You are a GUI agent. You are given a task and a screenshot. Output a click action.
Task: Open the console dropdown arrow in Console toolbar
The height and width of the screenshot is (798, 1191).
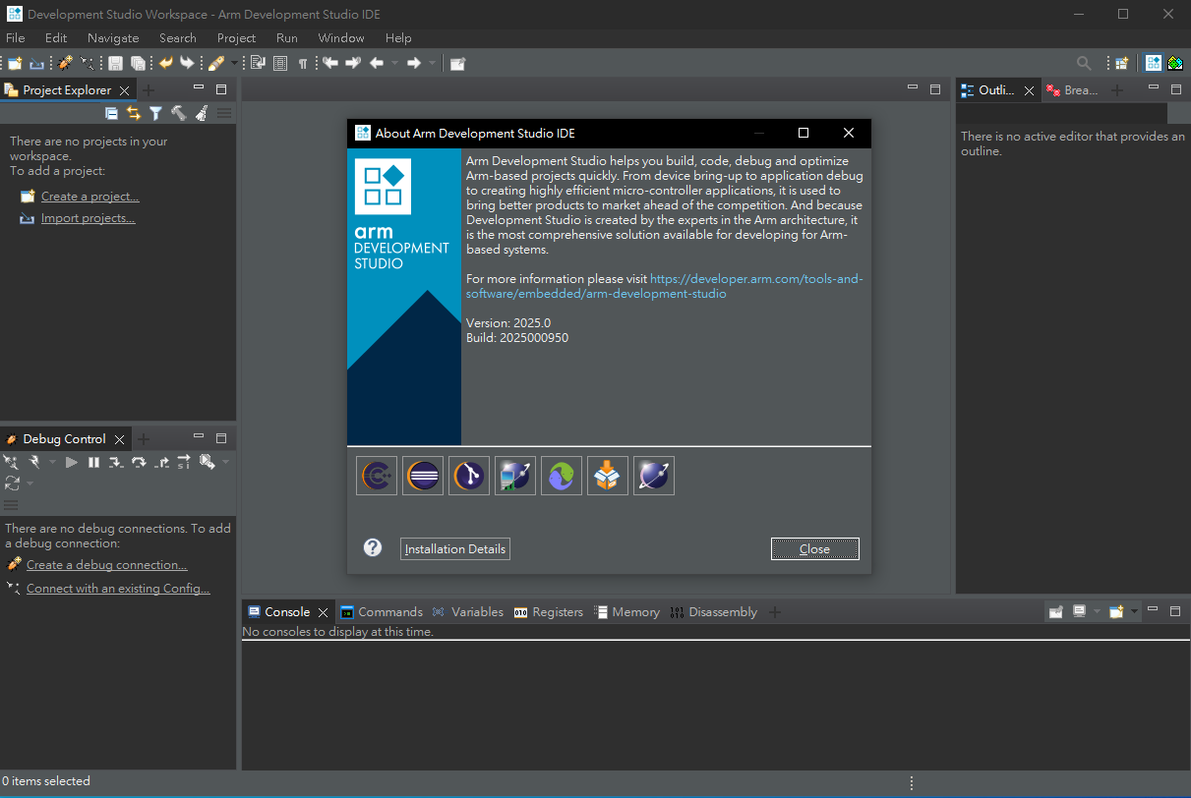[x=1135, y=612]
